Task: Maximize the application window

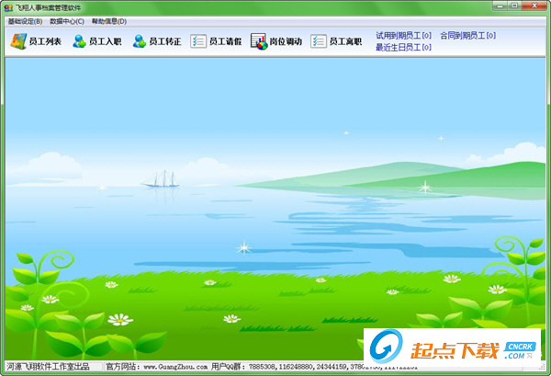Action: click(x=515, y=6)
